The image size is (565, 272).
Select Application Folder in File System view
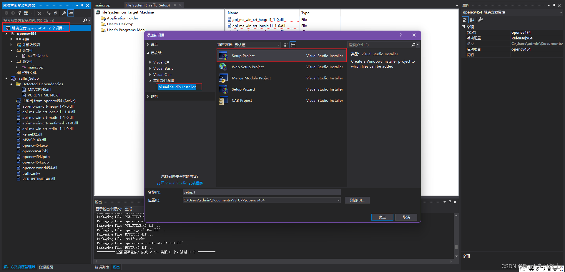tap(123, 18)
